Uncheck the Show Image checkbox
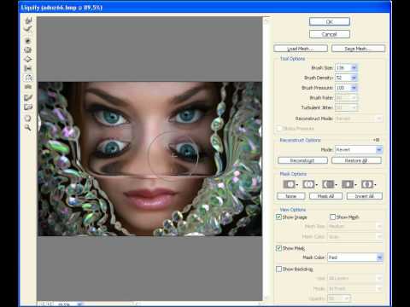Screen dimensions: 410x307 click(278, 217)
